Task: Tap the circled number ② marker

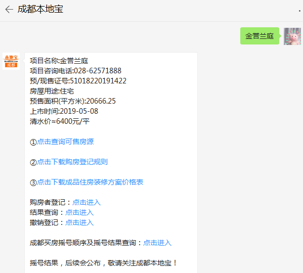Action: [x=33, y=162]
